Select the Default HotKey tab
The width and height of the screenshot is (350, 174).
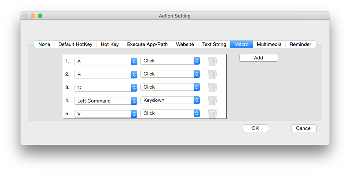(x=75, y=44)
